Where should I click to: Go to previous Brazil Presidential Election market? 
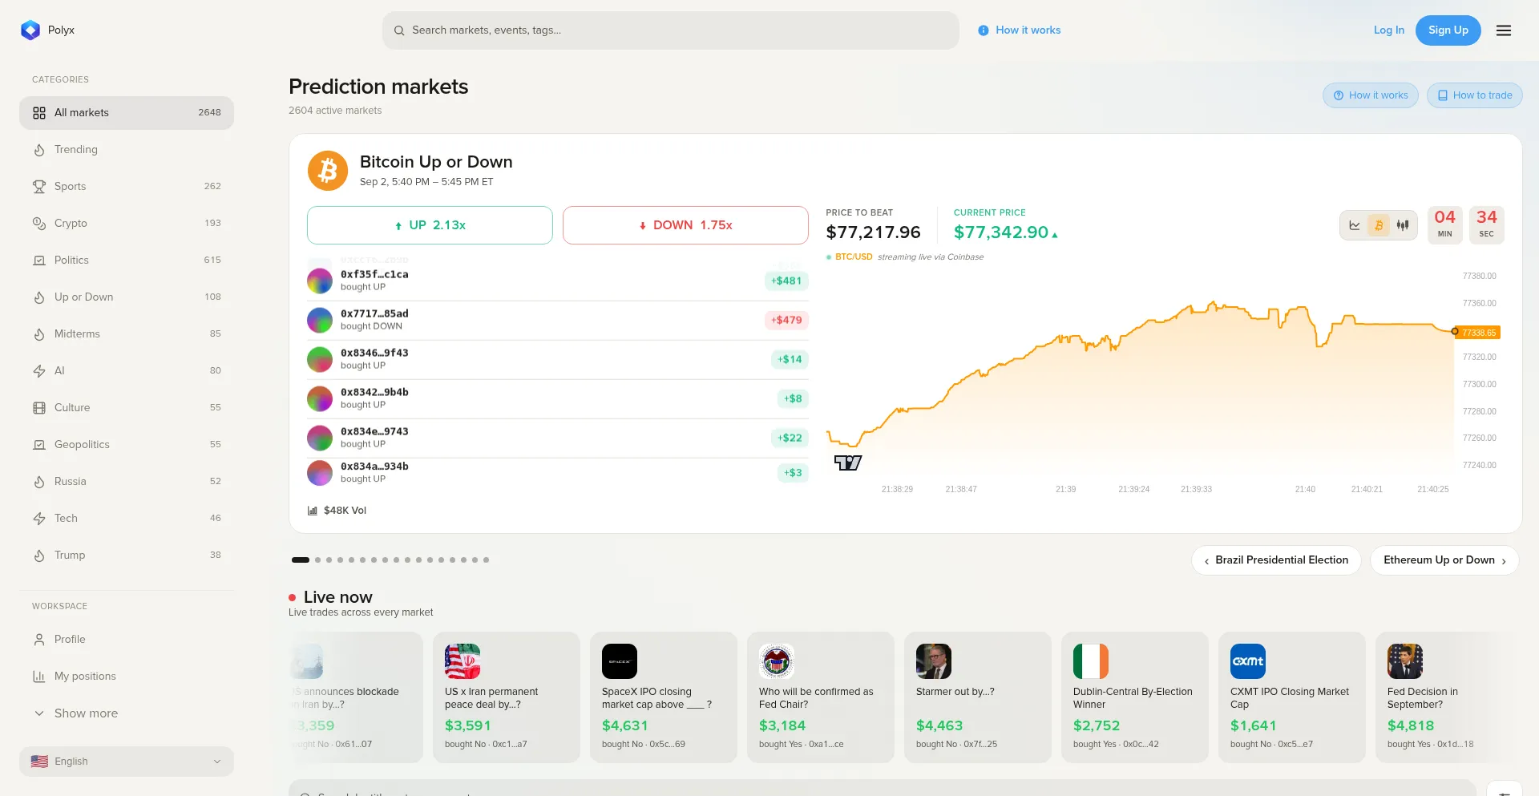pos(1276,560)
